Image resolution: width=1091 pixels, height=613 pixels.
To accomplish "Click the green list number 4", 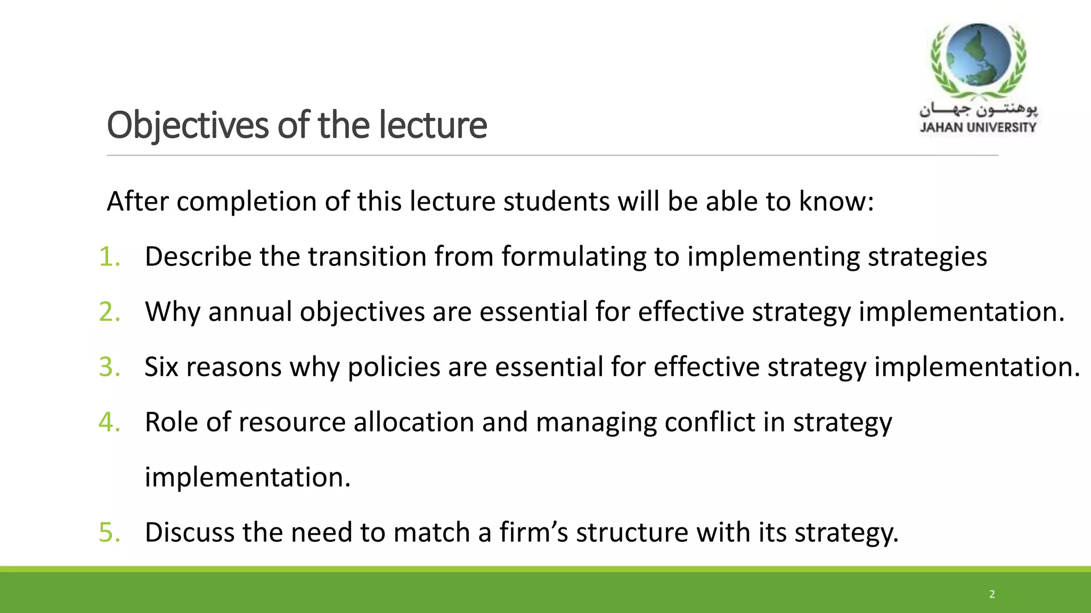I will pyautogui.click(x=109, y=423).
